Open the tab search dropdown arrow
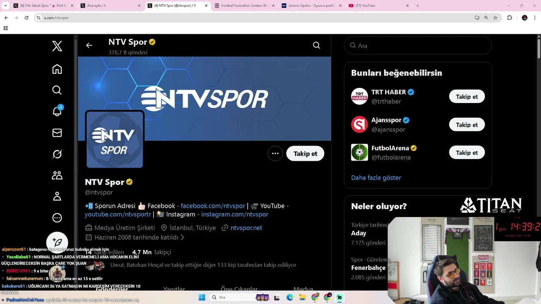Image resolution: width=541 pixels, height=304 pixels. point(5,5)
